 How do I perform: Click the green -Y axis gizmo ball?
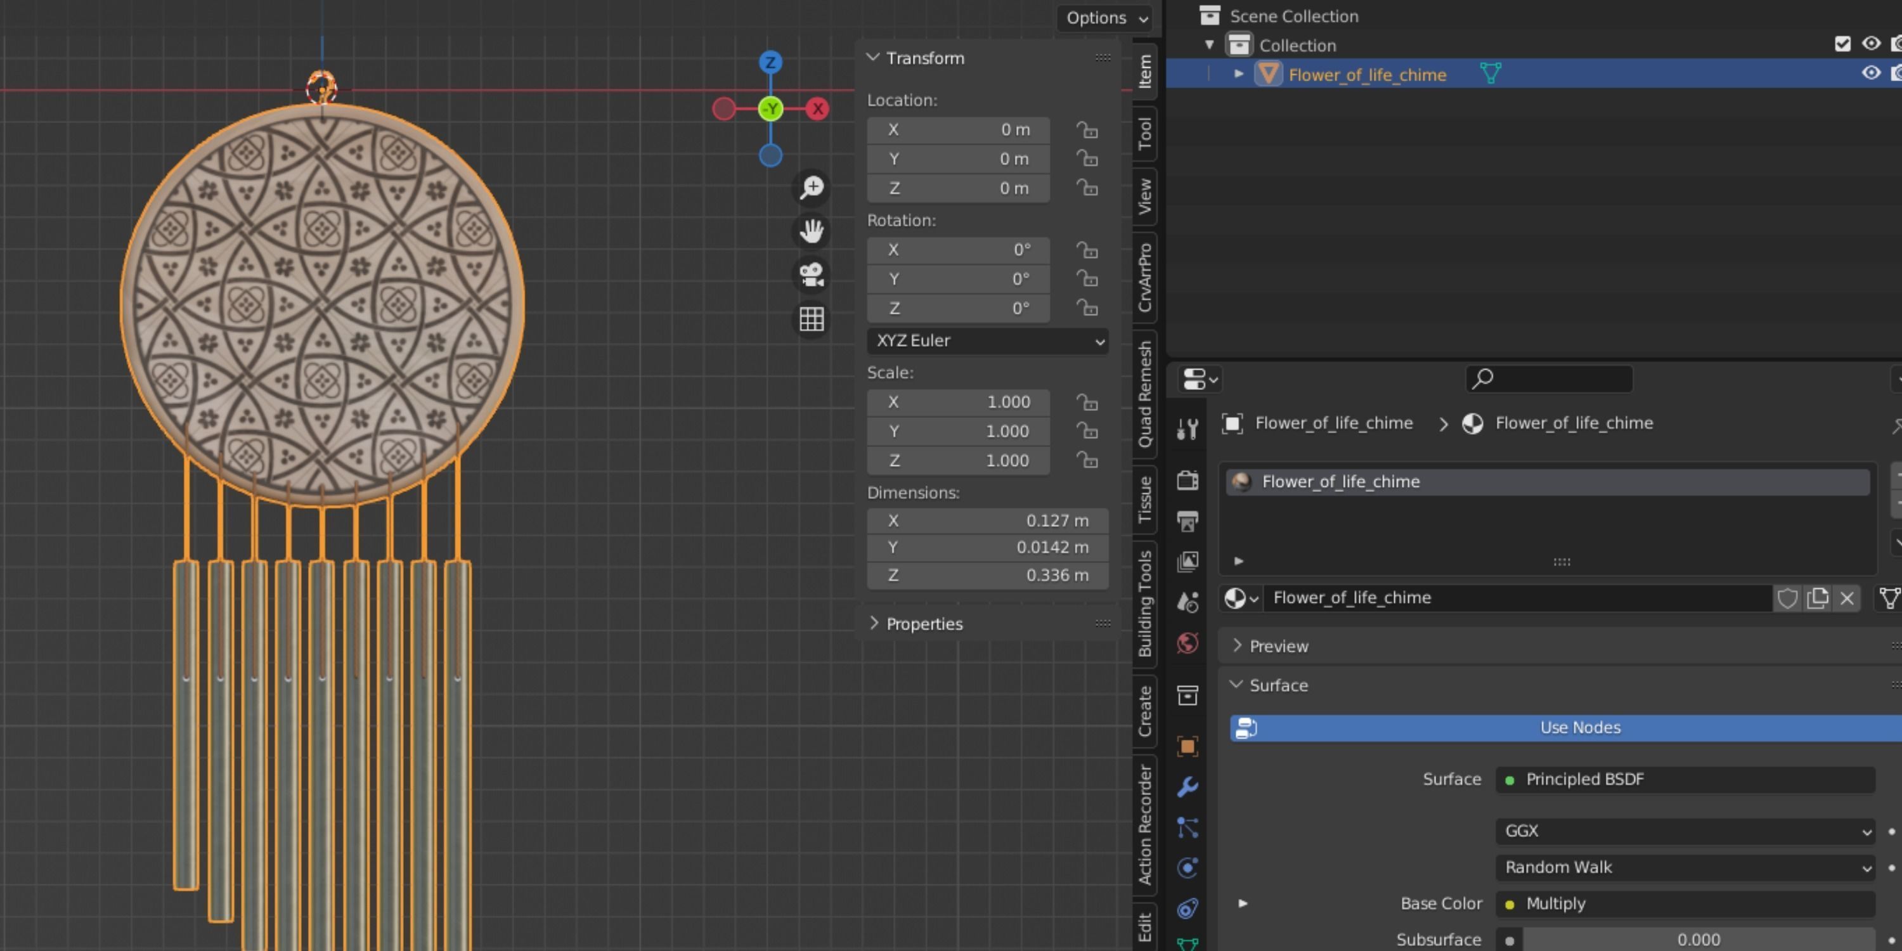point(770,109)
